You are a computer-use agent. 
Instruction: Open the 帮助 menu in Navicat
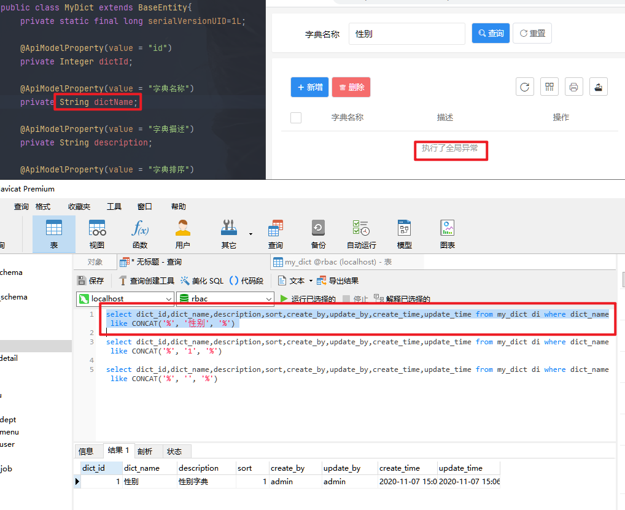(179, 206)
